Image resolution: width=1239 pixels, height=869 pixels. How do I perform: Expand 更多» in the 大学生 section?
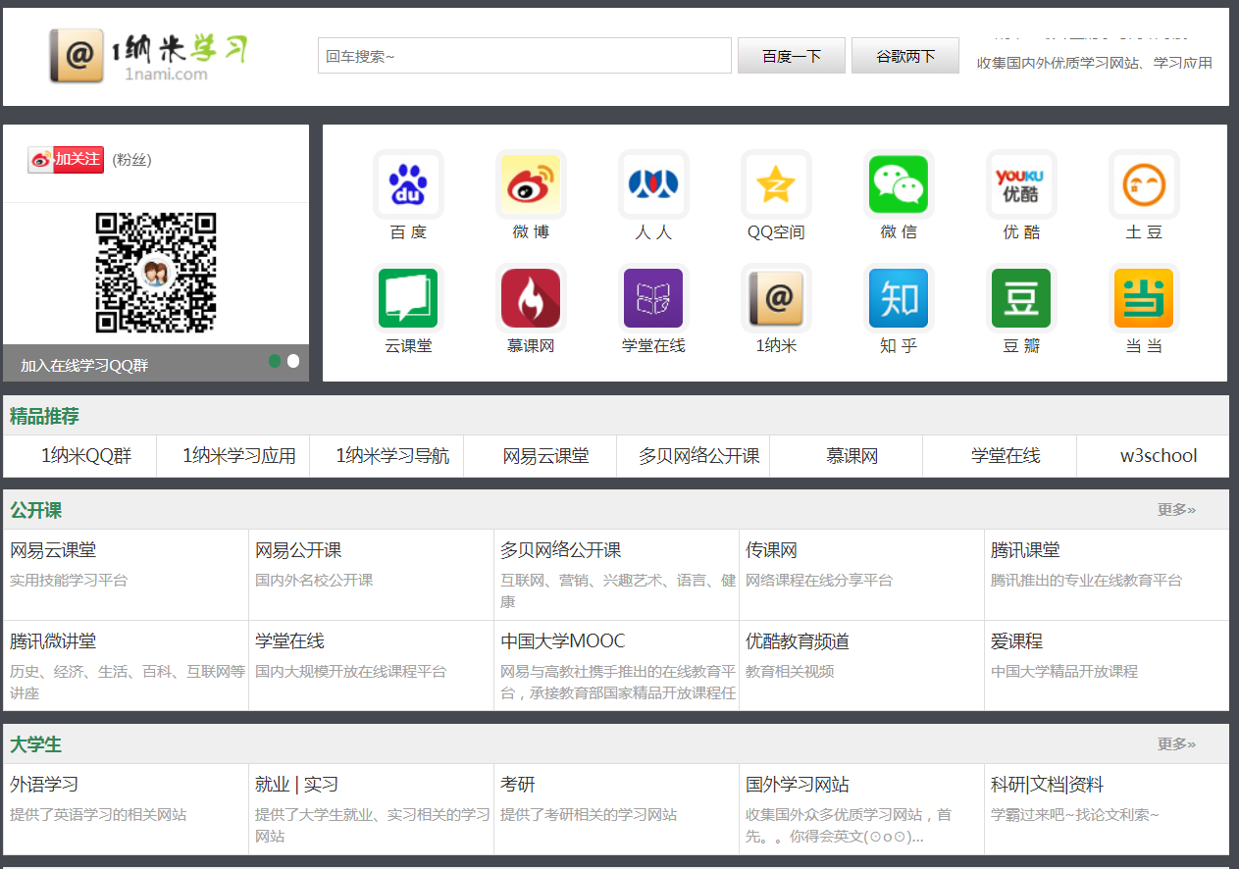coord(1176,743)
